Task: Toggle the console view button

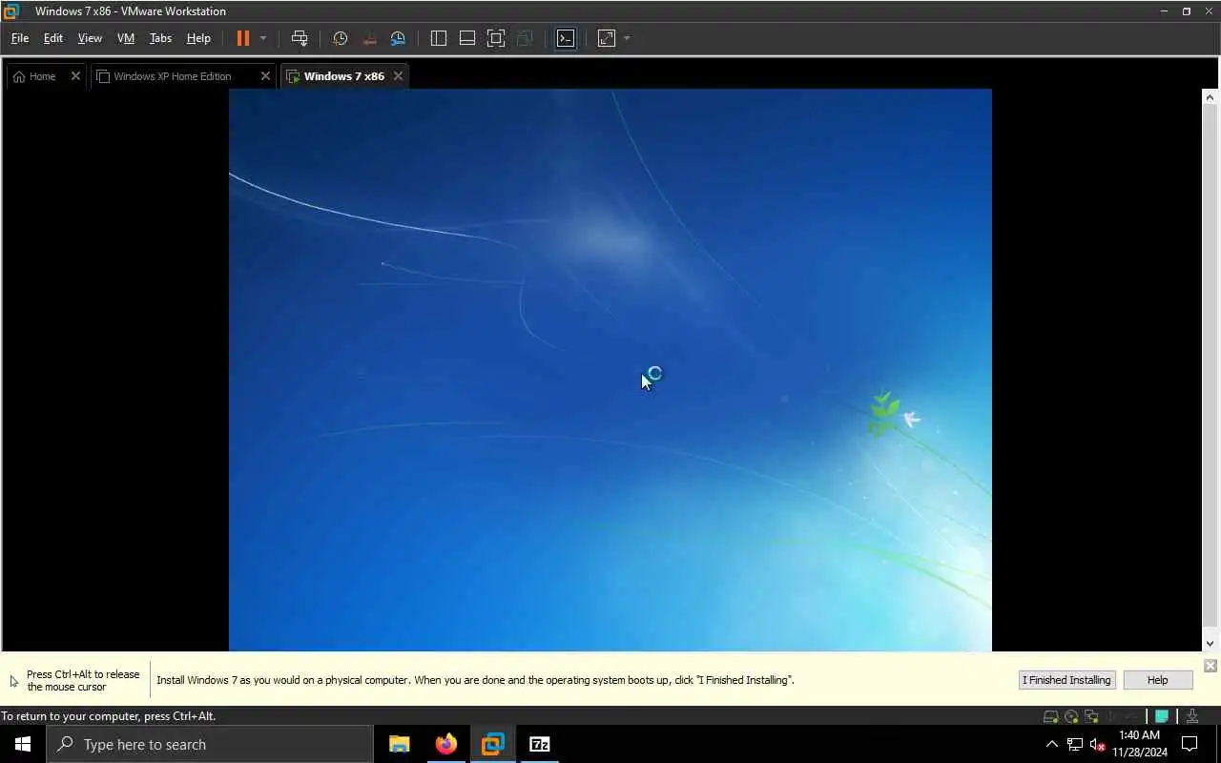Action: (x=566, y=38)
